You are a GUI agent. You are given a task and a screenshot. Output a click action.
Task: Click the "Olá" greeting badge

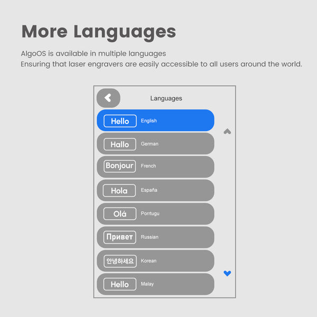point(119,214)
